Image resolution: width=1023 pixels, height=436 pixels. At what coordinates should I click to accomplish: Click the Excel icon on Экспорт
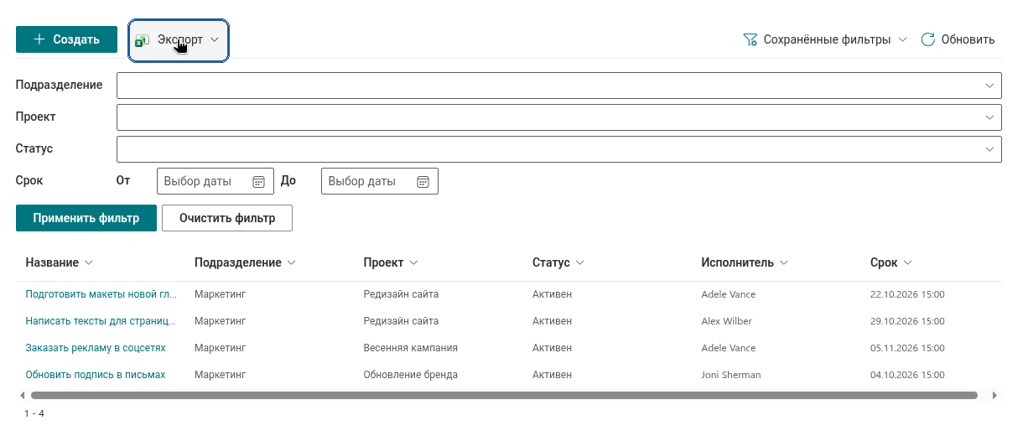point(143,39)
